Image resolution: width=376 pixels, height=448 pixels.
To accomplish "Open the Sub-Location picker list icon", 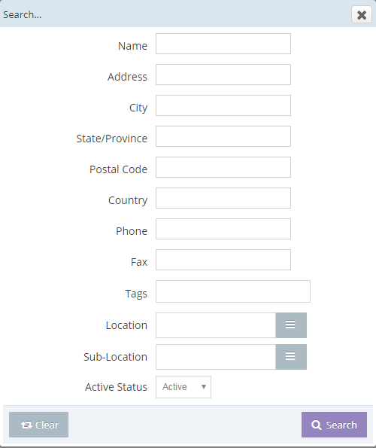I will 291,357.
